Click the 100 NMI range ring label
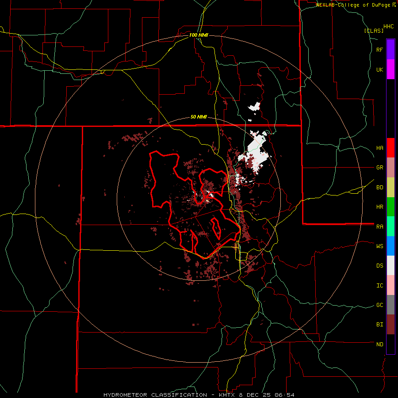 coord(199,35)
